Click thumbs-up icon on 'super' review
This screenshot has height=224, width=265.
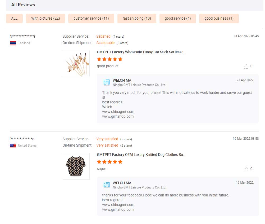click(x=246, y=169)
